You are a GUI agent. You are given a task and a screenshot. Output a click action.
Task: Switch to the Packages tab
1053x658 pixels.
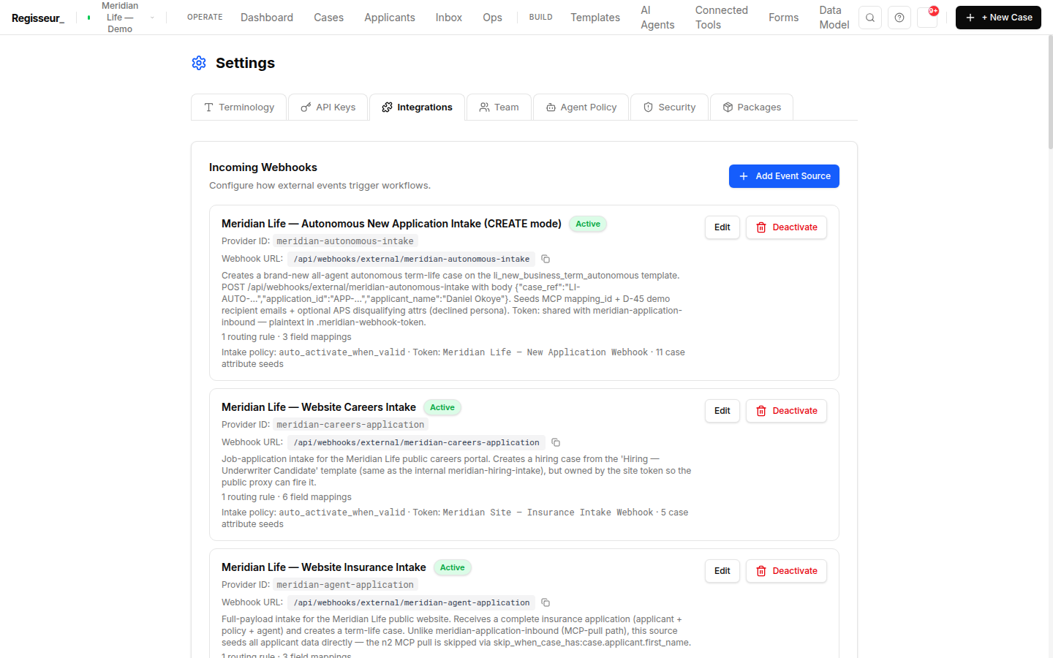pos(752,107)
